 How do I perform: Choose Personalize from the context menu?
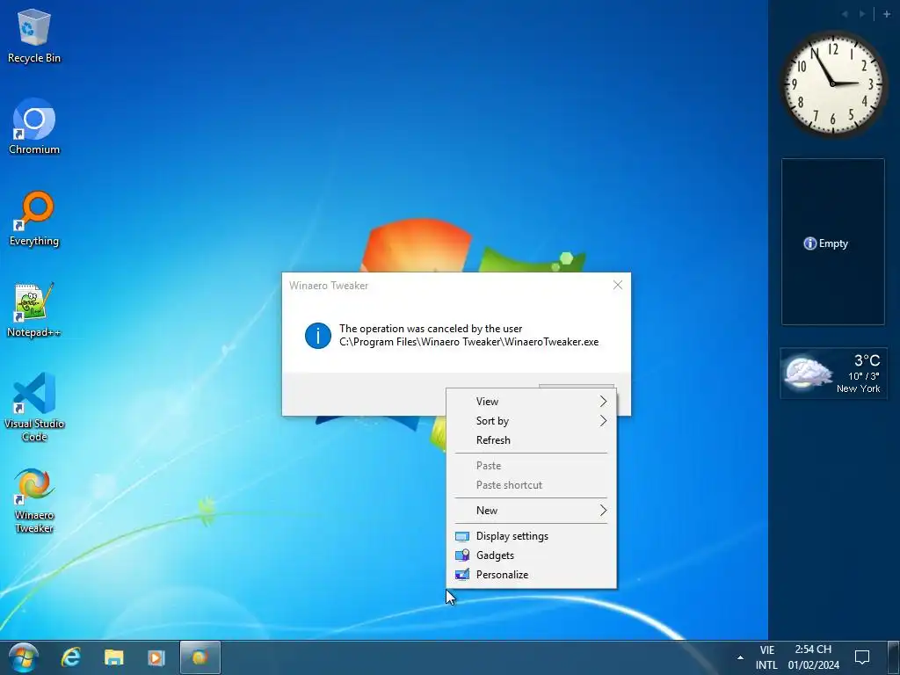click(531, 575)
